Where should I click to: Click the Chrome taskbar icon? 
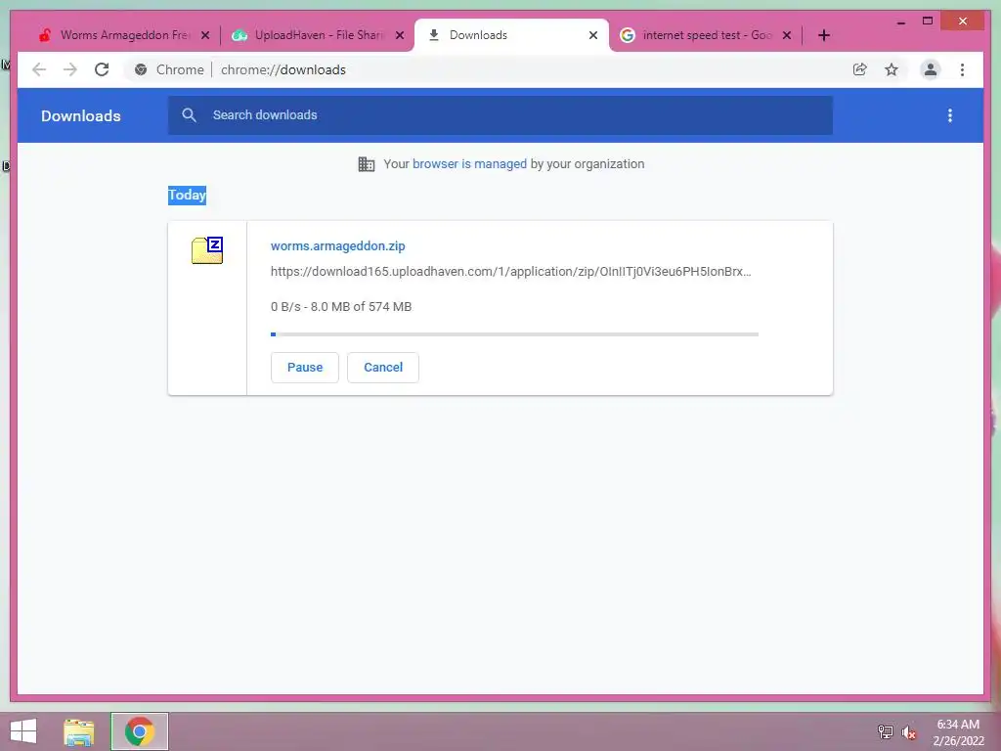139,731
